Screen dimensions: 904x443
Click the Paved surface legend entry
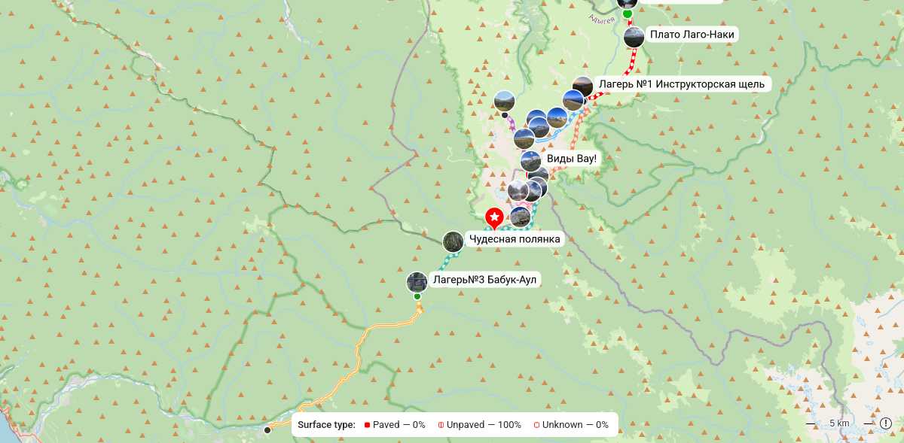tap(395, 424)
